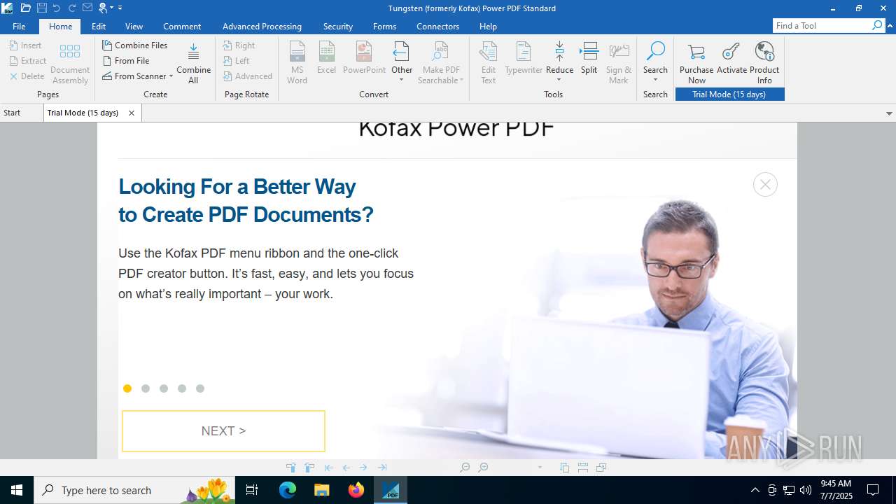Expand the customize quick access toolbar arrow
The width and height of the screenshot is (896, 504).
(x=120, y=8)
